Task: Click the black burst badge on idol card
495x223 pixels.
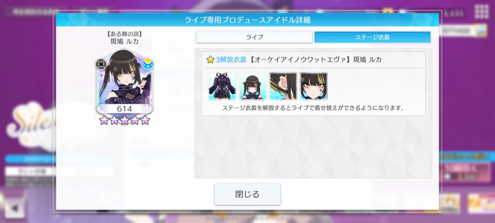Action: [101, 64]
